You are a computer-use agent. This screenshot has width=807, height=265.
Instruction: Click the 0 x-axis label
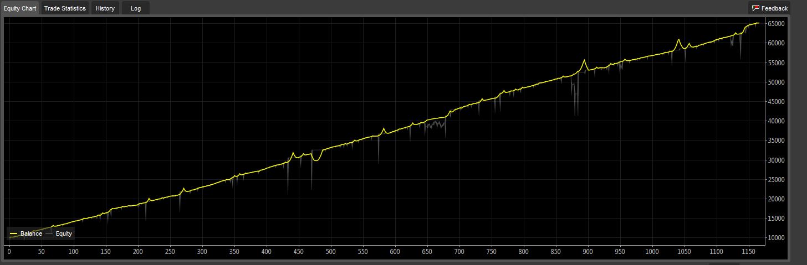[9, 252]
